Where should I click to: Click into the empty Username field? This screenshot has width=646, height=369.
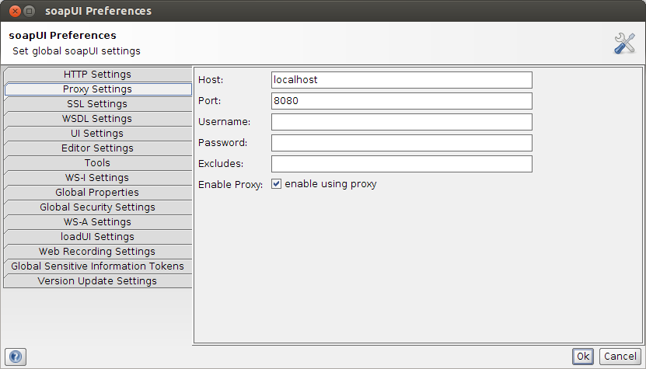[x=402, y=122]
